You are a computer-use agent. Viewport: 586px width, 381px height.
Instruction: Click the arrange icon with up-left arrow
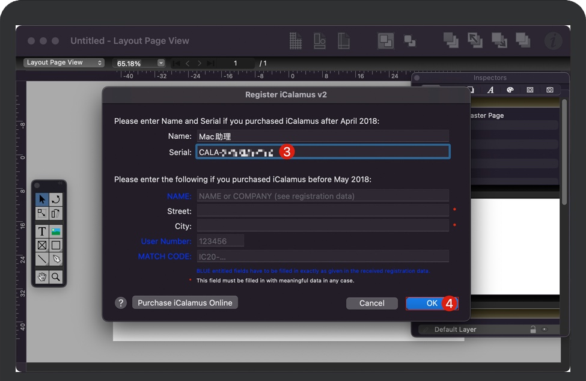click(x=475, y=40)
